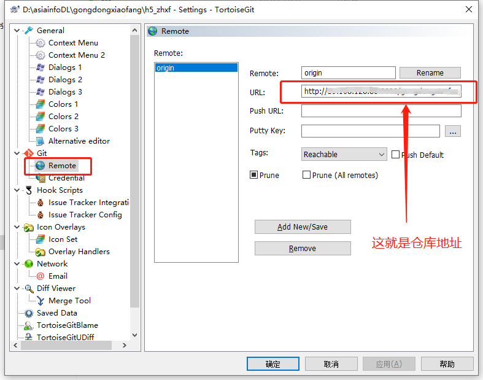The height and width of the screenshot is (380, 483).
Task: Open the Context Menu 2 settings page
Action: click(77, 55)
